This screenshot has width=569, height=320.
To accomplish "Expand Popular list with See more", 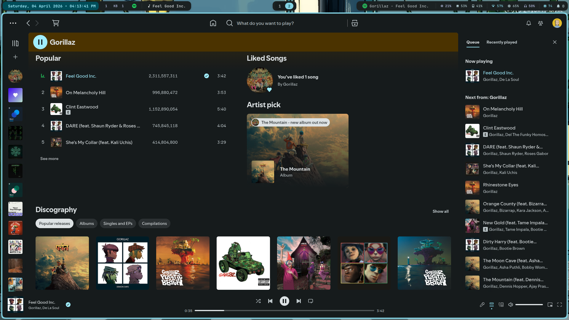I will pyautogui.click(x=49, y=159).
